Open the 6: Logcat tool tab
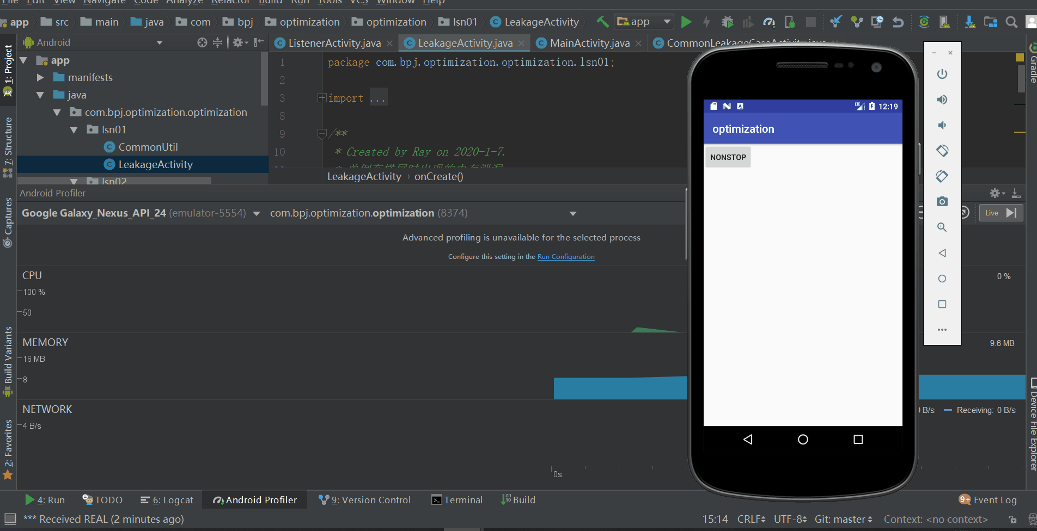 tap(167, 500)
